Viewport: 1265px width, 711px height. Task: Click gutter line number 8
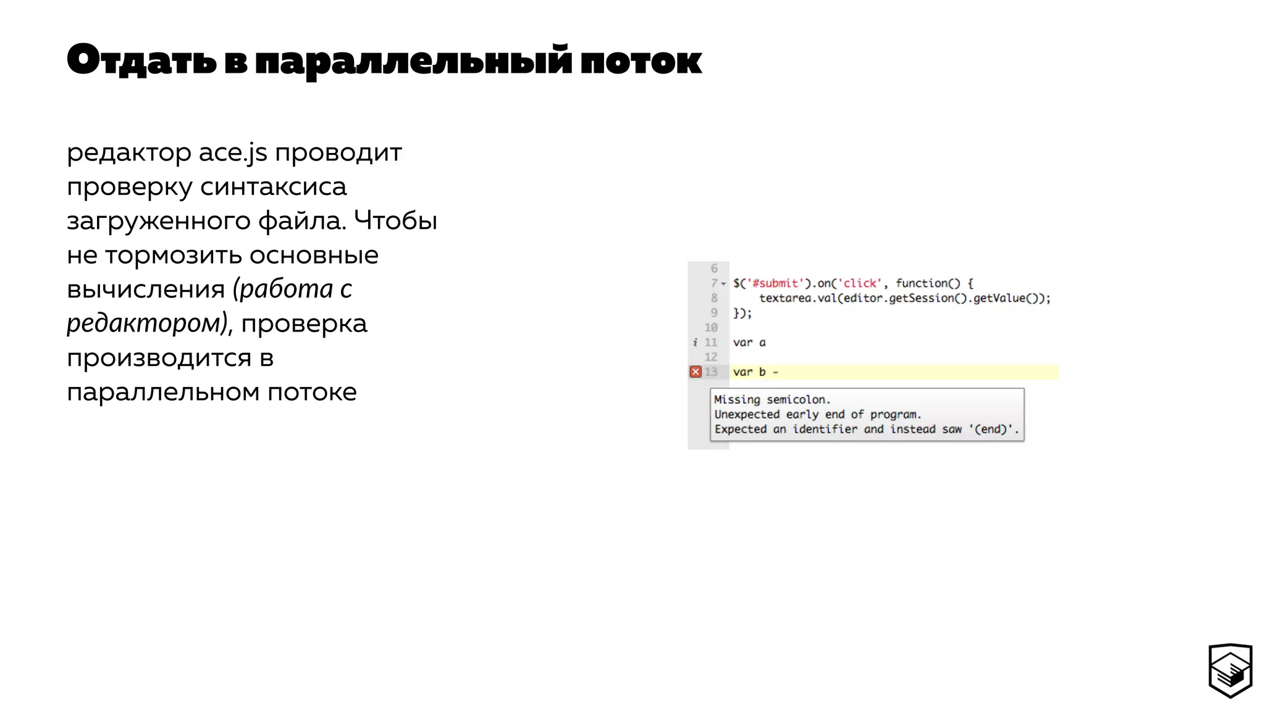[714, 298]
